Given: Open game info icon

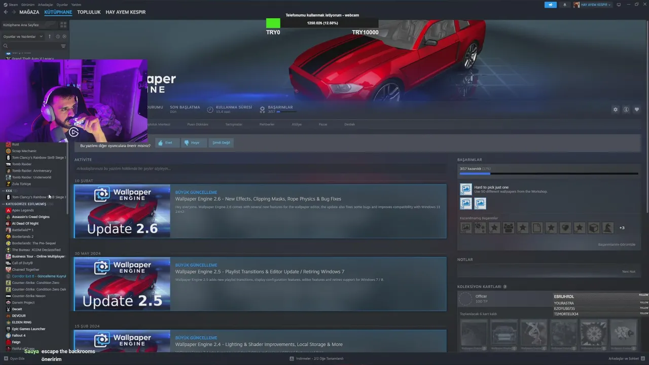Looking at the screenshot, I should coord(626,109).
